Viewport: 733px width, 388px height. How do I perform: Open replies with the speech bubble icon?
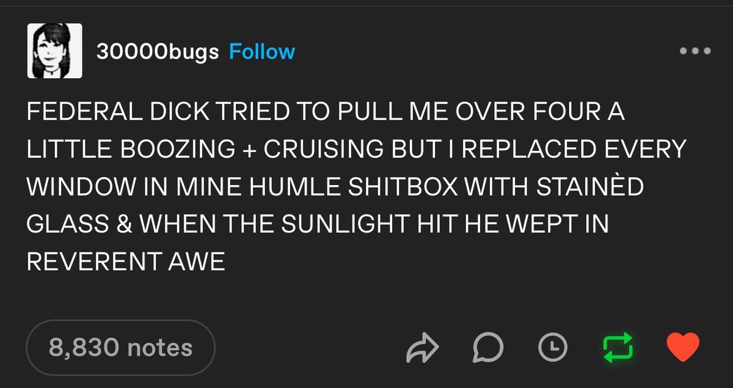(487, 348)
